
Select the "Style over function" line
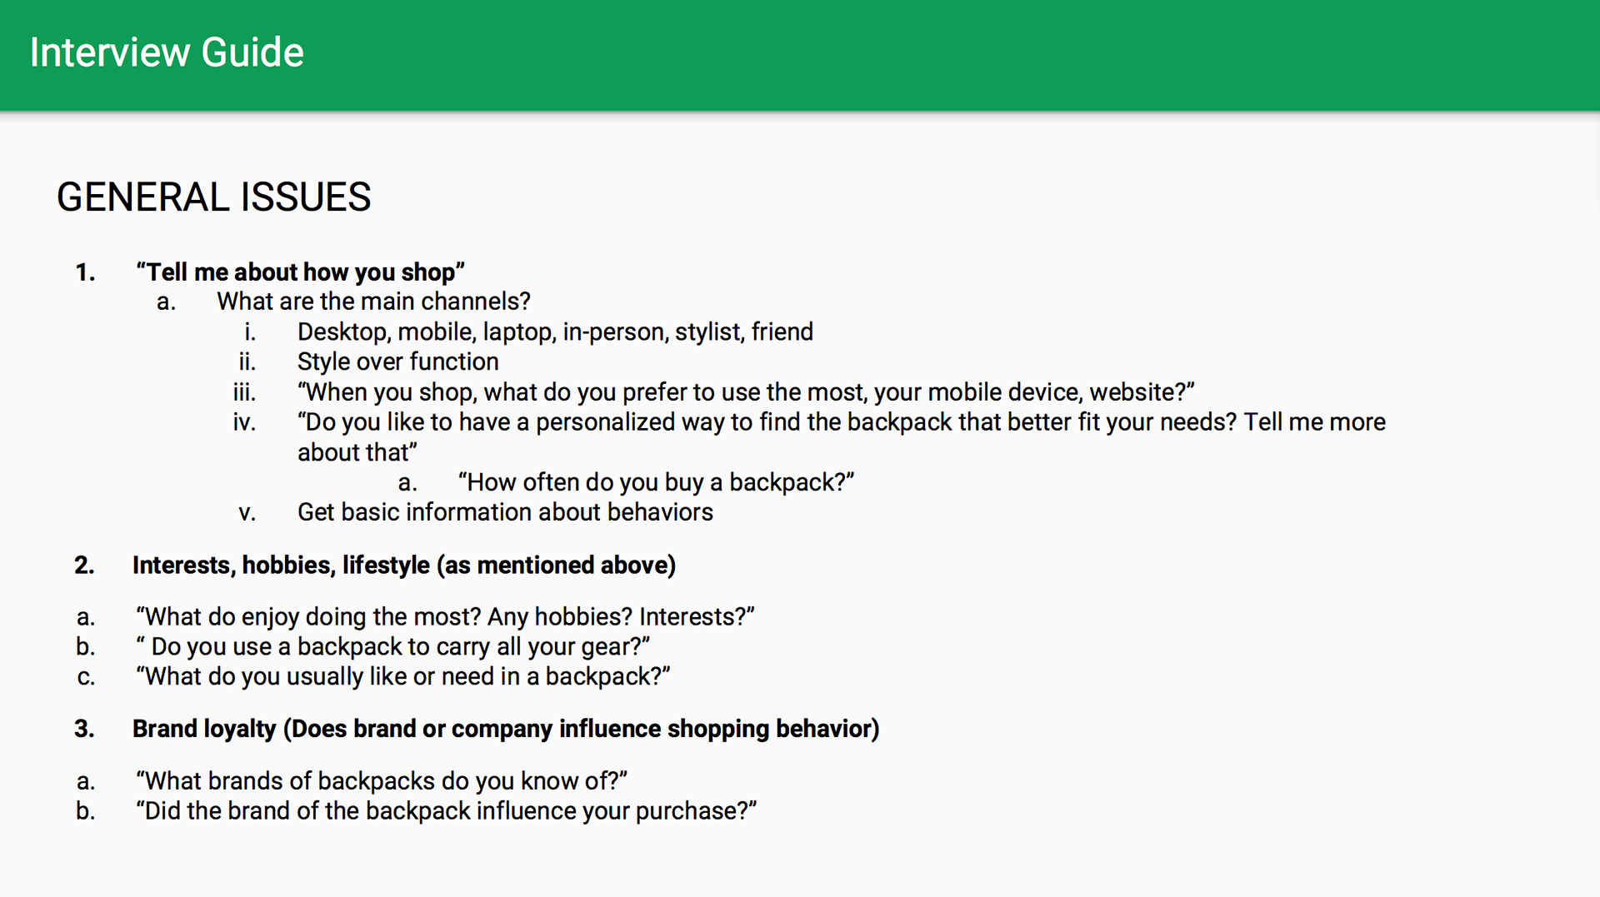pyautogui.click(x=397, y=362)
